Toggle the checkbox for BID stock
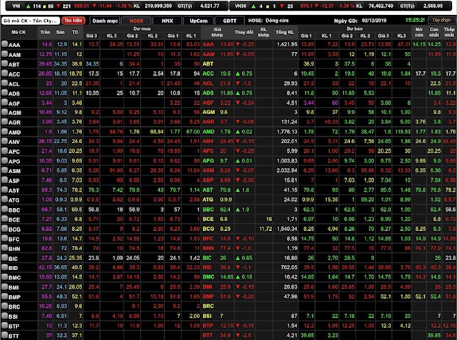Screen dimensions: 457x340 5,267
